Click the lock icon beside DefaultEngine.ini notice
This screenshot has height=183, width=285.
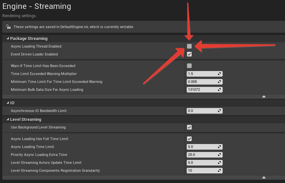pyautogui.click(x=8, y=26)
